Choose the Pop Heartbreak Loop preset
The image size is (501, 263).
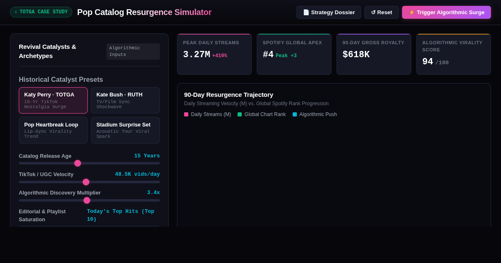(x=53, y=130)
